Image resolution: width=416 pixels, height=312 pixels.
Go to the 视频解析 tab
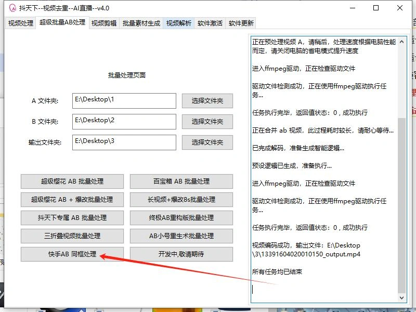coord(179,23)
